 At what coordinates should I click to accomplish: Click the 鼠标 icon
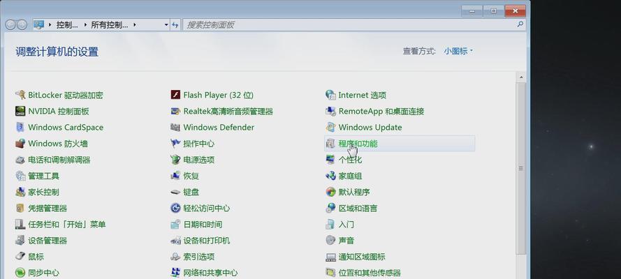(20, 257)
